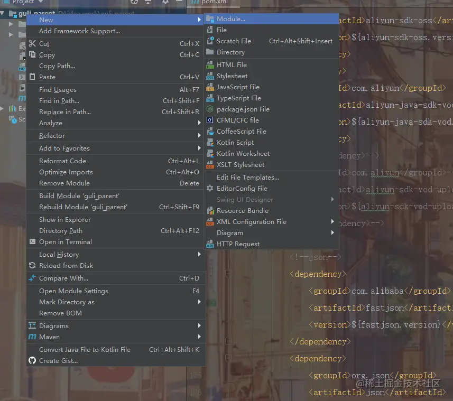453x401 pixels.
Task: Click the Module folder icon
Action: (x=210, y=19)
